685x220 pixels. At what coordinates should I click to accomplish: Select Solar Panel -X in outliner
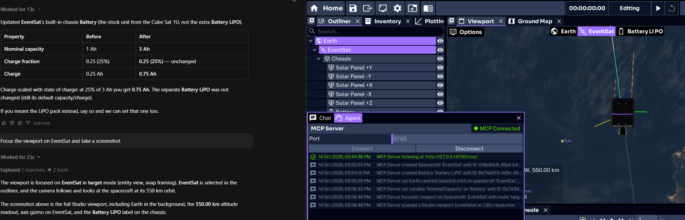click(381, 94)
